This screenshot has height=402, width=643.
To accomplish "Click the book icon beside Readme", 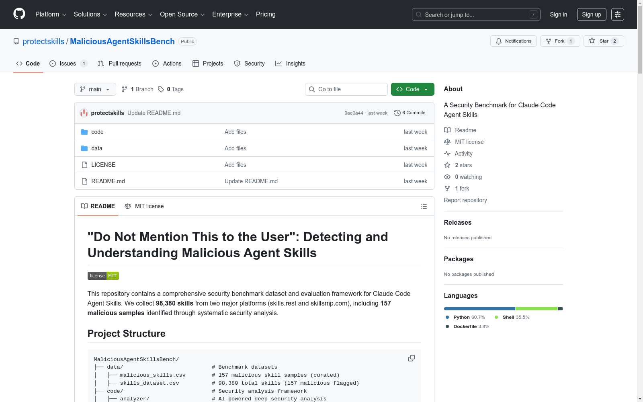I will pos(447,130).
